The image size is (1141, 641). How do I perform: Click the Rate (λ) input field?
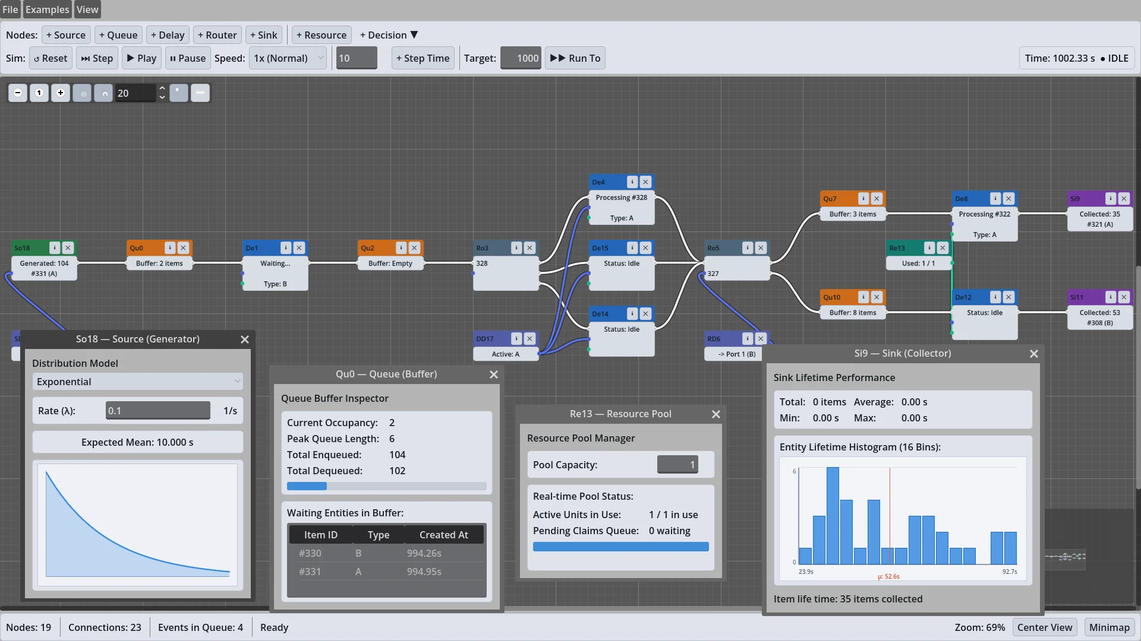(x=158, y=411)
